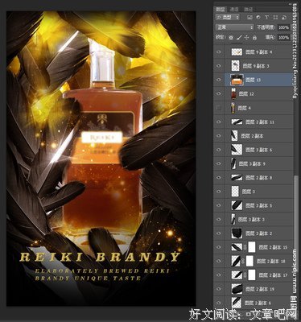Enable lock image pixels brush icon
Screen dimensions: 301x322
tap(239, 38)
